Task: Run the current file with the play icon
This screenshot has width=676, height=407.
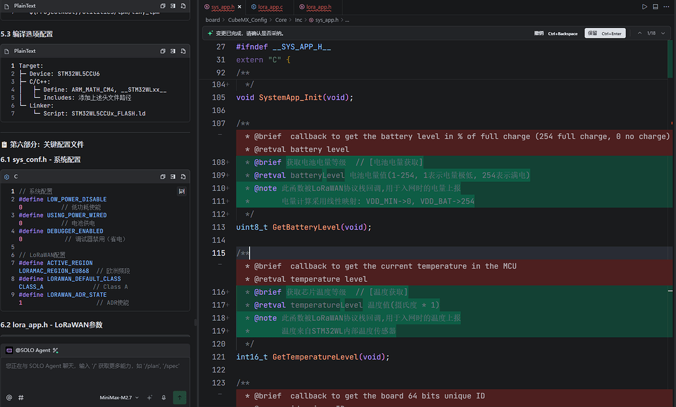Action: click(x=645, y=7)
